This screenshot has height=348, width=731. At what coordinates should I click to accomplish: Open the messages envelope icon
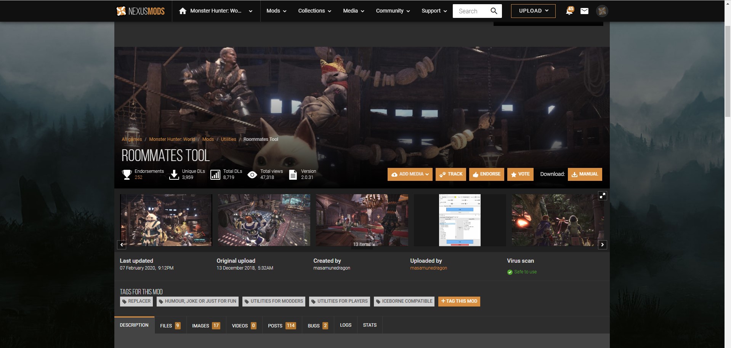point(584,11)
